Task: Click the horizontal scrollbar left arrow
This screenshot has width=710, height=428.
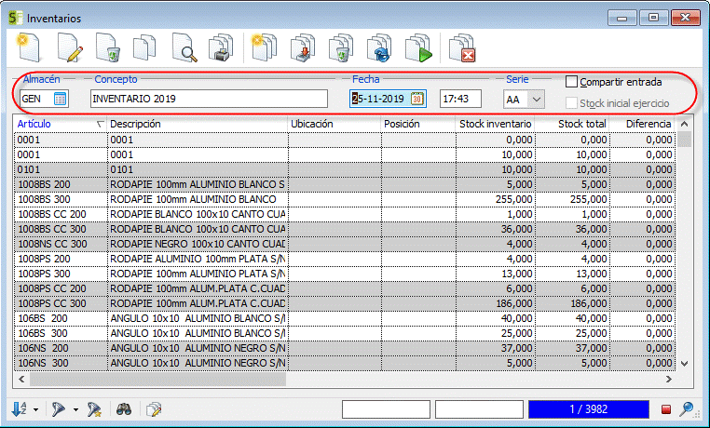Action: 21,379
